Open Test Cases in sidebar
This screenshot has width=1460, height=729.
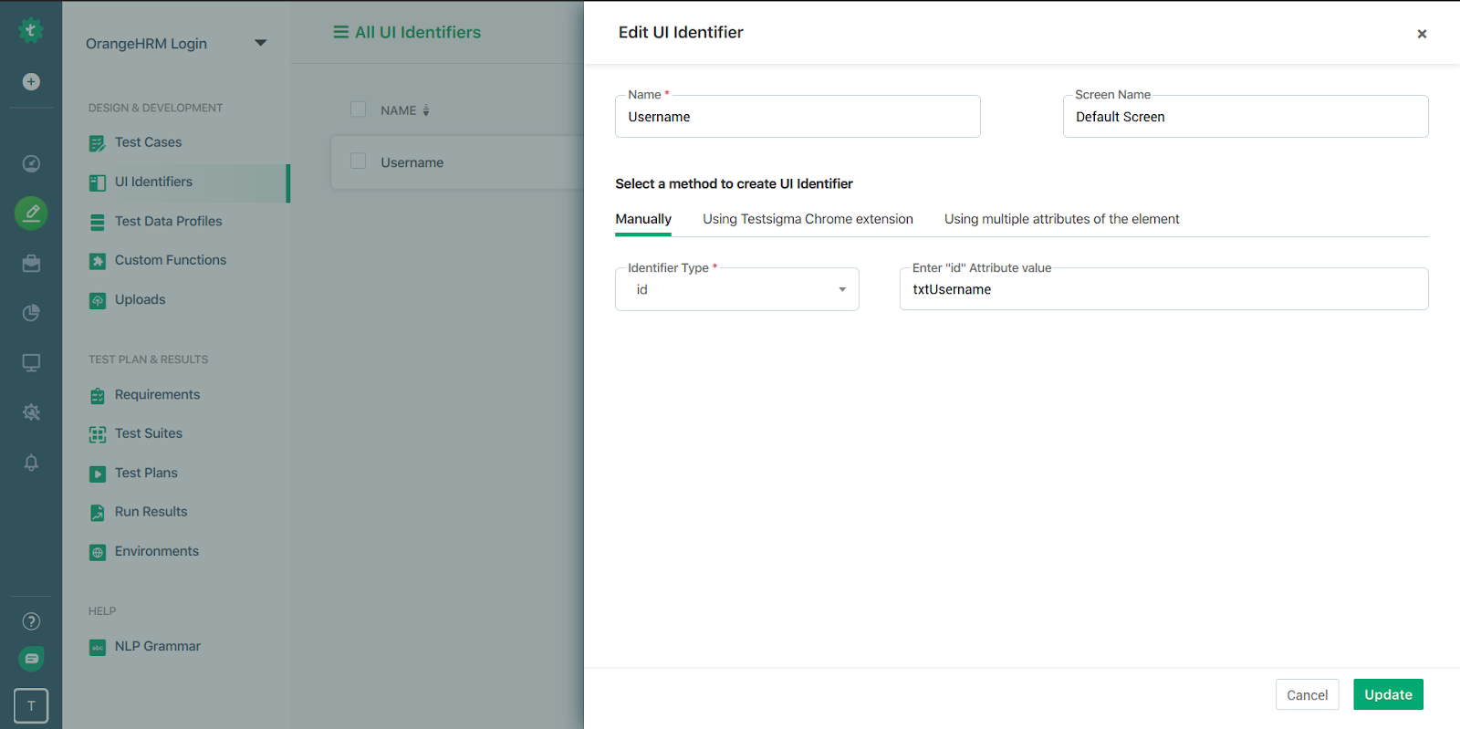(148, 142)
